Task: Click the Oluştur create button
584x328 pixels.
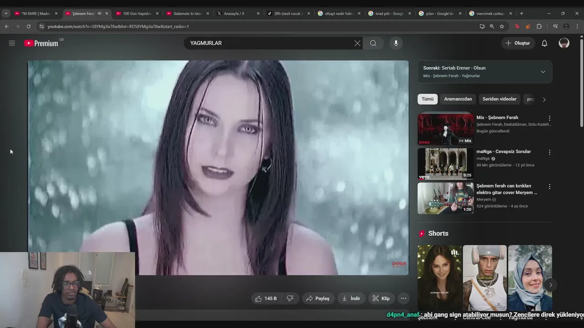Action: tap(518, 43)
